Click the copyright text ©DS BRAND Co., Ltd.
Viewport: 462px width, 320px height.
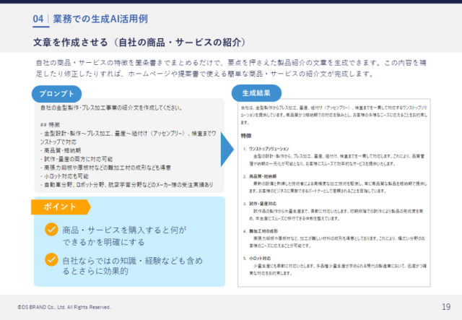coord(64,307)
